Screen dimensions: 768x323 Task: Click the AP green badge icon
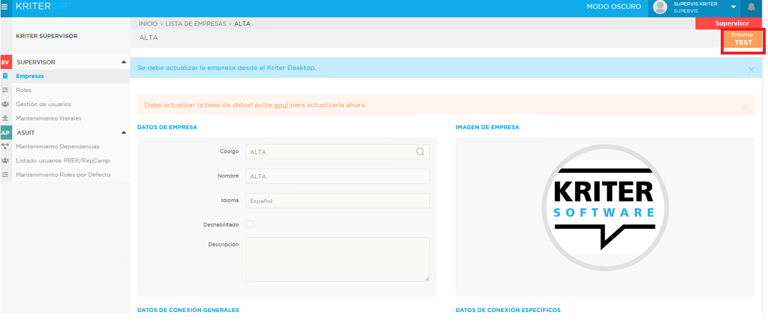tap(5, 133)
